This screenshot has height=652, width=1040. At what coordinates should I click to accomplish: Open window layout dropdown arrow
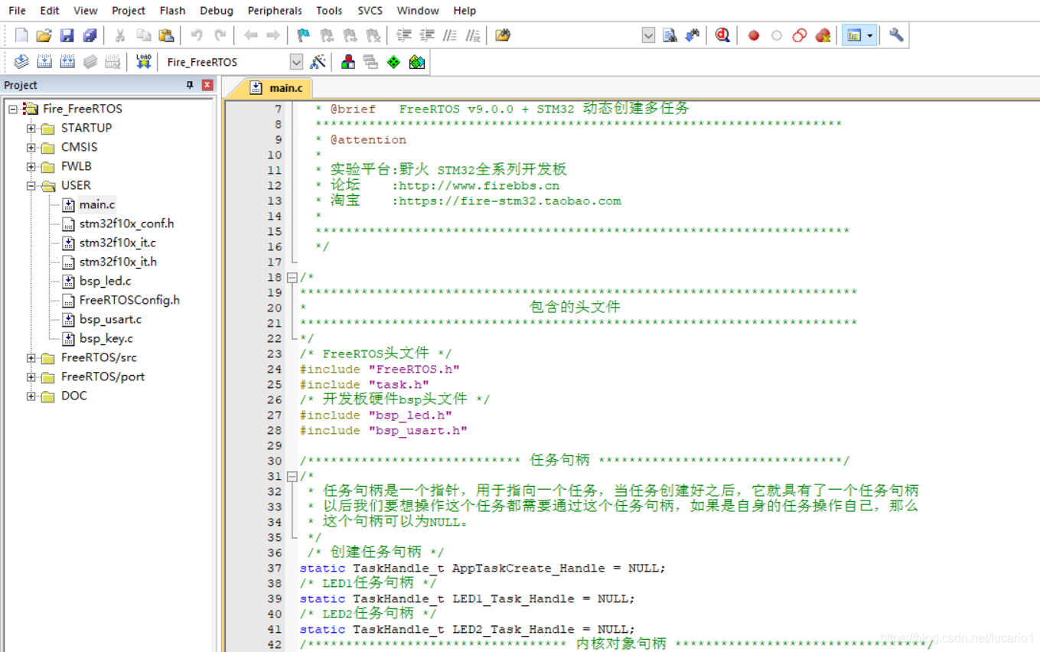[870, 35]
